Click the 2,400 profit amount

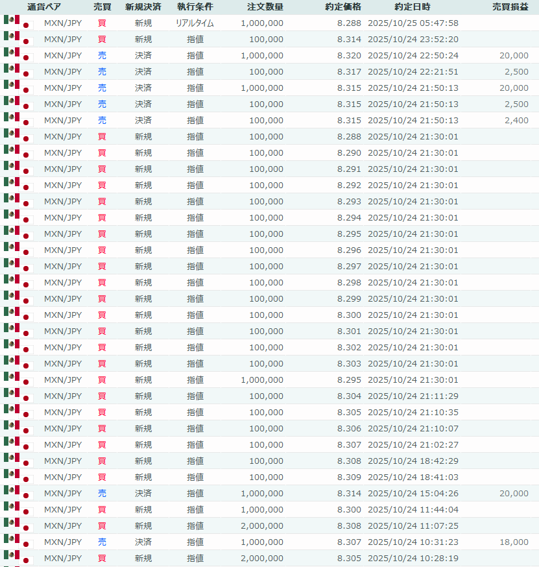(x=516, y=121)
